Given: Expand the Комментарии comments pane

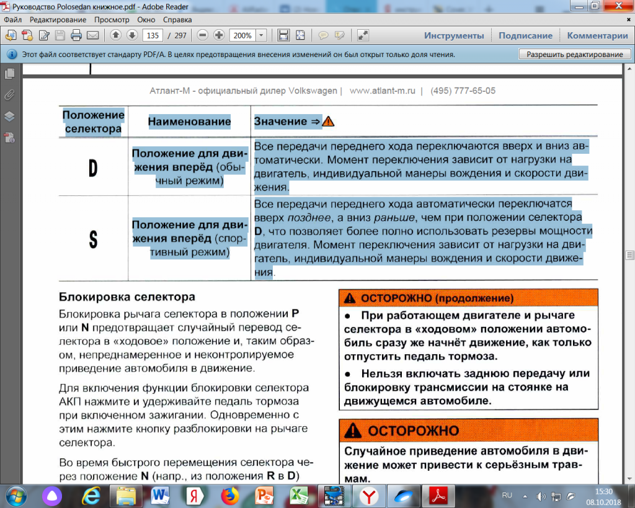Looking at the screenshot, I should pos(597,35).
